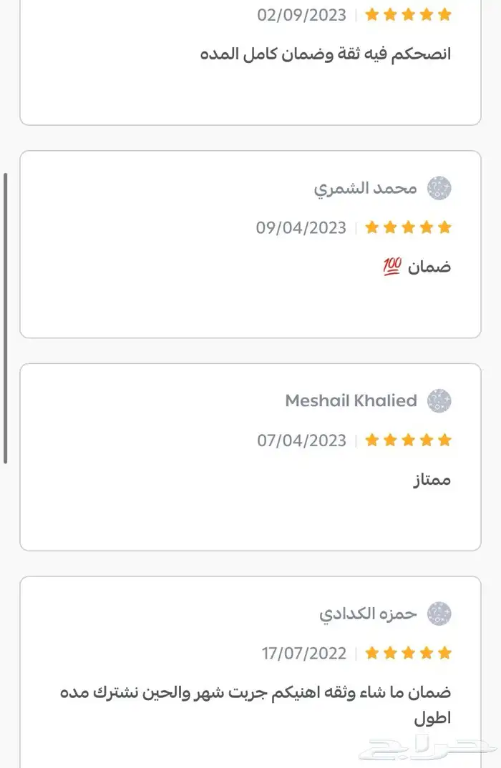Click the 100 emoji in ضمان review
501x768 pixels.
(x=392, y=267)
